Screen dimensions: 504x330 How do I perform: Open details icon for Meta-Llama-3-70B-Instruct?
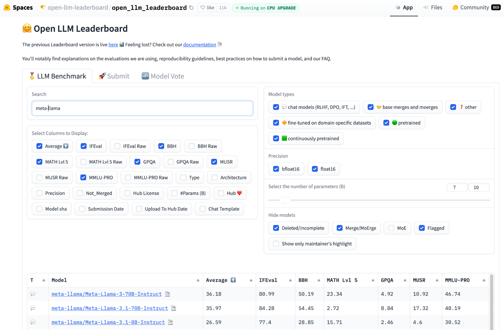167,294
